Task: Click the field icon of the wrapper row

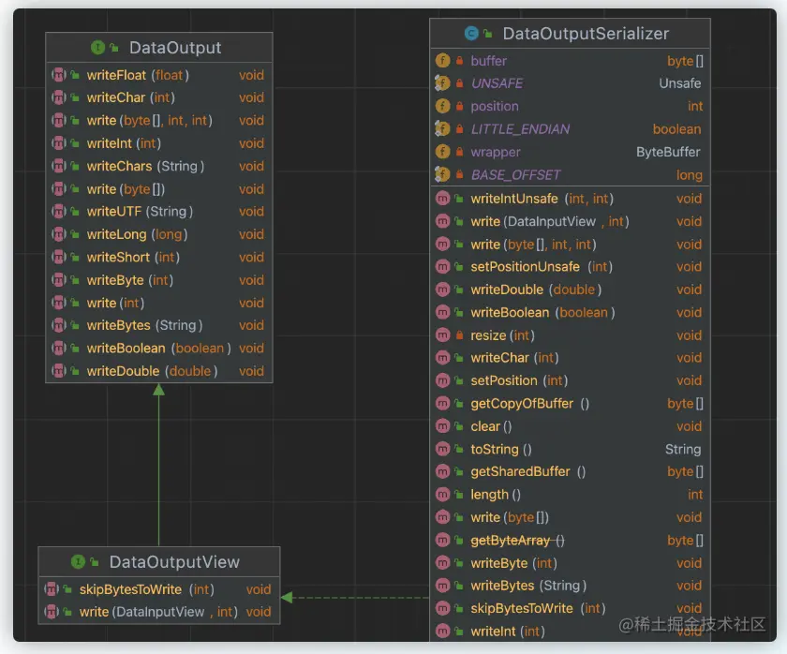Action: tap(442, 152)
